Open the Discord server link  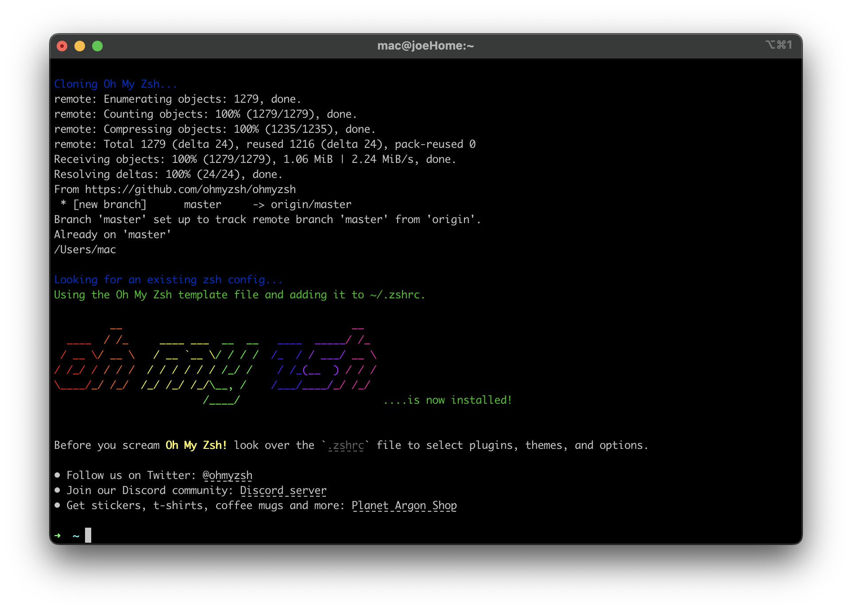[283, 490]
